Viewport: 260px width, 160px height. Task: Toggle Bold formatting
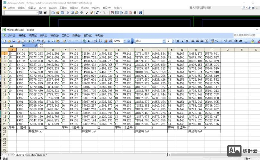click(x=178, y=41)
